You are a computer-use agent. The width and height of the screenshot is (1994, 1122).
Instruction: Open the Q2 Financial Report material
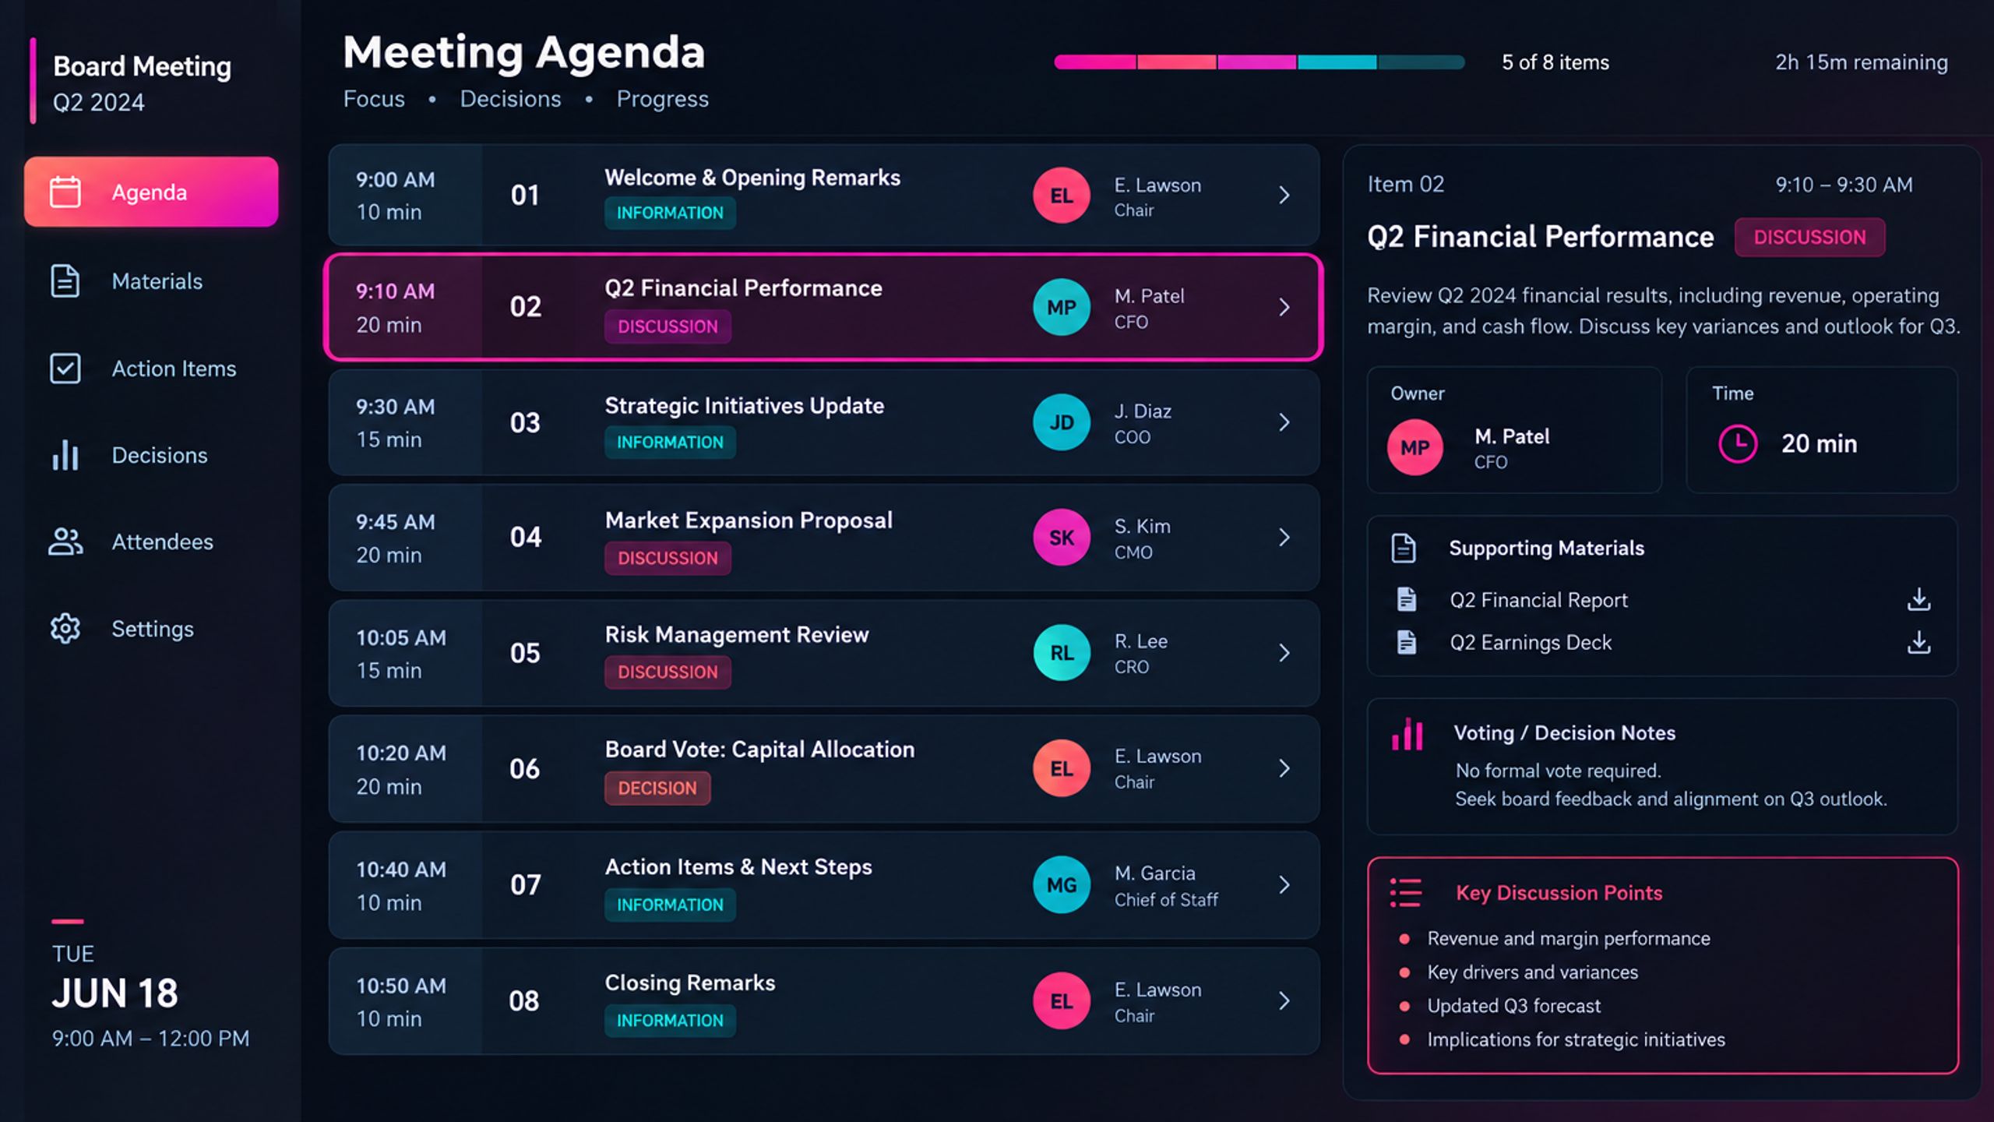(1538, 600)
